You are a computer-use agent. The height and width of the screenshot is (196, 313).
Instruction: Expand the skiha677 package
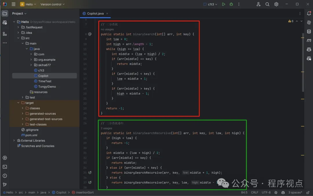31,65
